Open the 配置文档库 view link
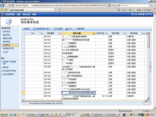This screenshot has width=156, height=117. 7,38
